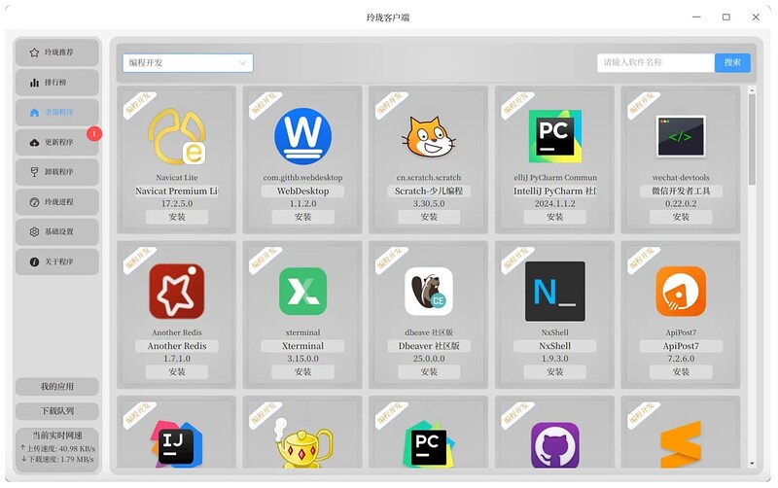Click the Navicat Premium Lite app icon
The image size is (778, 488).
[x=177, y=136]
